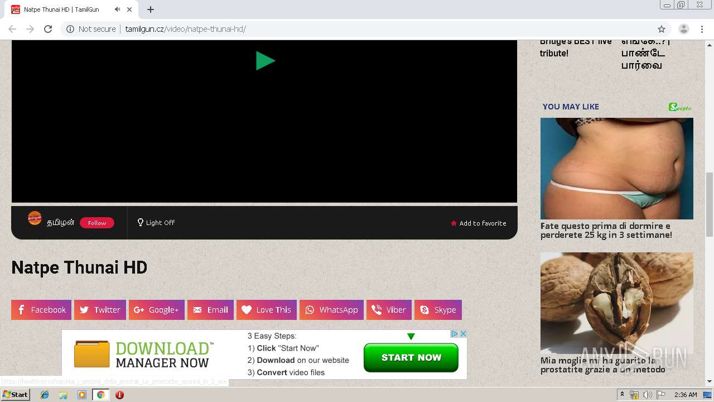
Task: Share on Facebook
Action: tap(41, 310)
